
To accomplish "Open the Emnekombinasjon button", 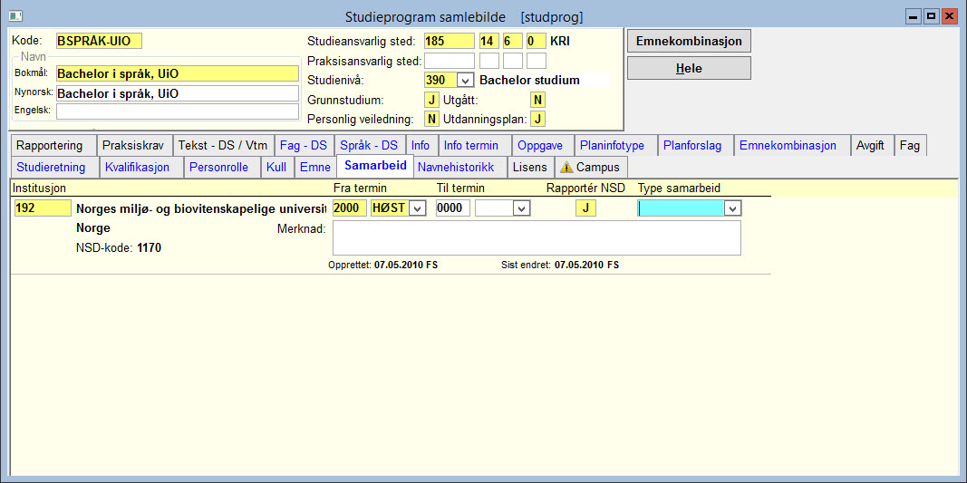I will click(x=689, y=42).
